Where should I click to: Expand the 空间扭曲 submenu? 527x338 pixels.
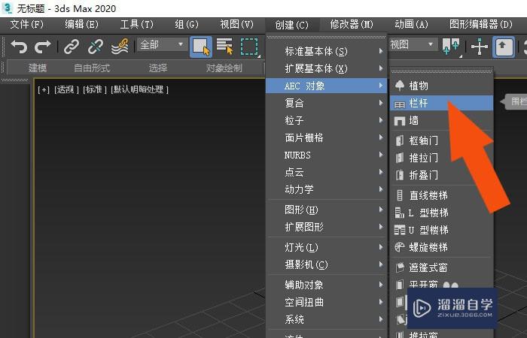326,302
